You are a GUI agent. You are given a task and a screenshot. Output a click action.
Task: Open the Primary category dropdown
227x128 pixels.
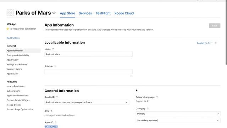click(x=178, y=114)
